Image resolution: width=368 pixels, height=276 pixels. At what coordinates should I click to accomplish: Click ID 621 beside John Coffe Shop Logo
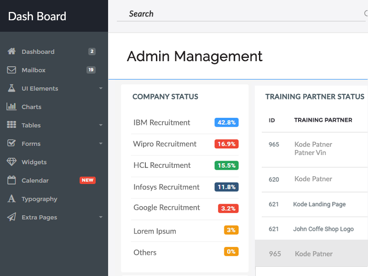click(x=274, y=229)
